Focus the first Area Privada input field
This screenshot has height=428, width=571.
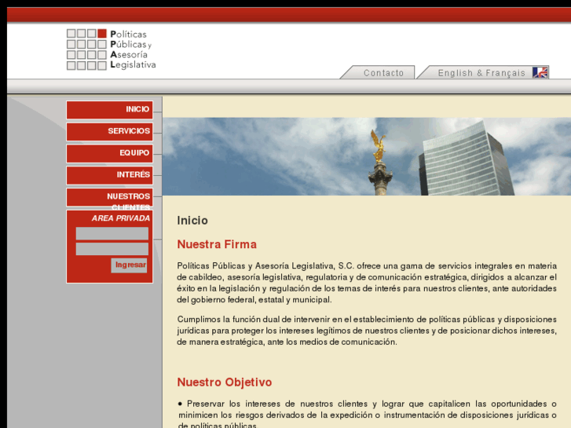click(x=112, y=233)
